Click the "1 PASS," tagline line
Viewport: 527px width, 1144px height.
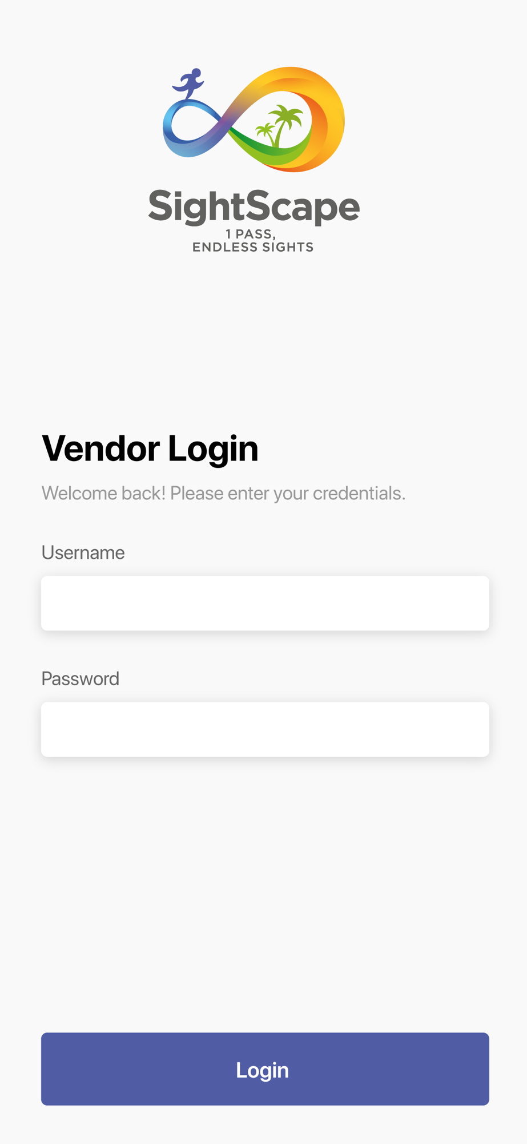tap(251, 233)
